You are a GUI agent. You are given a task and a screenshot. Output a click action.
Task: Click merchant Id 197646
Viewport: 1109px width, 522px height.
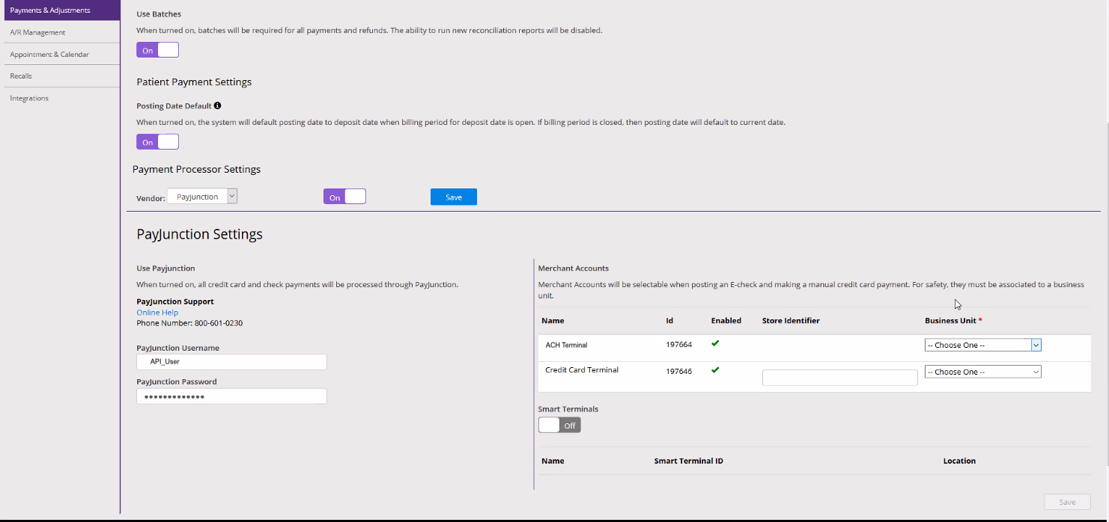pos(678,370)
